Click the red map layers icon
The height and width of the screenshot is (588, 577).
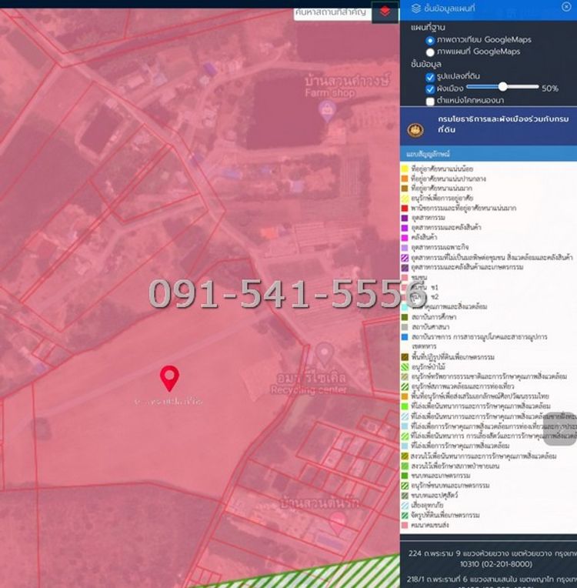coord(385,12)
